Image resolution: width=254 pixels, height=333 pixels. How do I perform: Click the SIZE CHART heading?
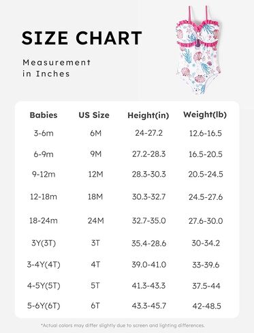(82, 38)
